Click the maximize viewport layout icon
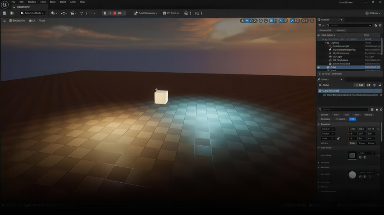Image resolution: width=384 pixels, height=215 pixels. 312,21
